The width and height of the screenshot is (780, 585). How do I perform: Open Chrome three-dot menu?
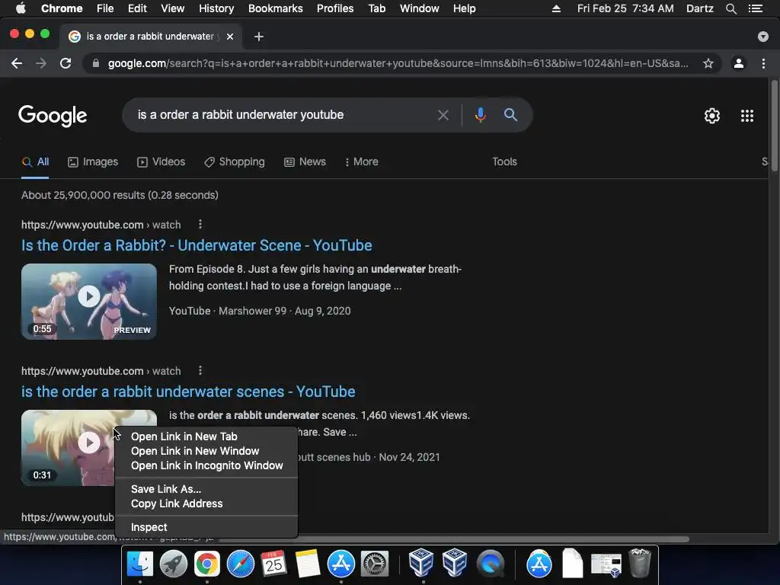click(763, 63)
